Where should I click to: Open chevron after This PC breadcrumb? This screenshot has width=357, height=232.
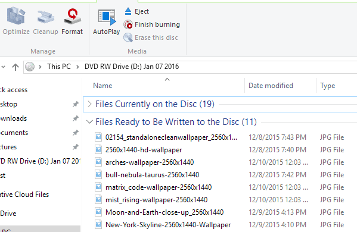pos(77,67)
